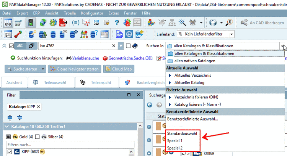Image resolution: width=287 pixels, height=156 pixels.
Task: Uncheck the KIPP (682) catalog checkbox
Action: tap(10, 152)
